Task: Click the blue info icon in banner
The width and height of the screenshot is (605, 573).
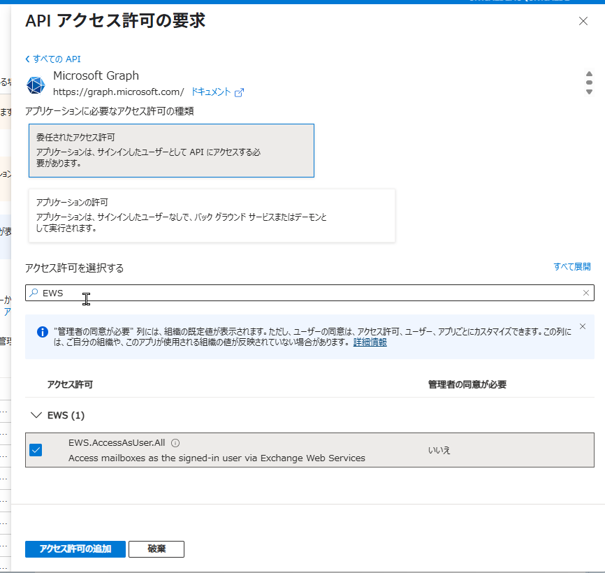Action: [43, 332]
